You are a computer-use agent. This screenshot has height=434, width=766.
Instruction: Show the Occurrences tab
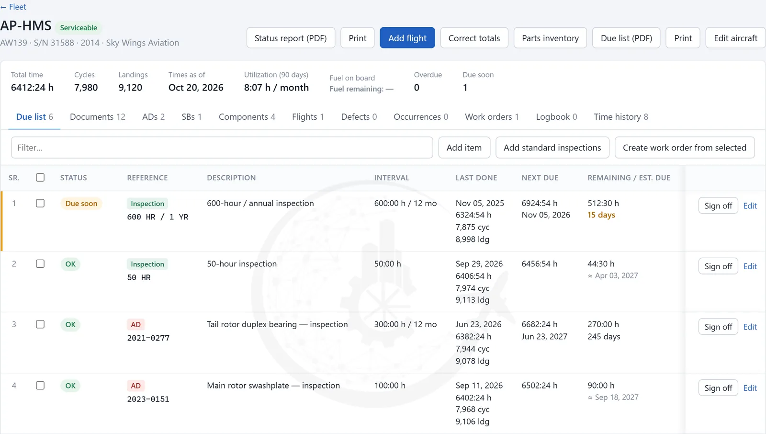421,117
